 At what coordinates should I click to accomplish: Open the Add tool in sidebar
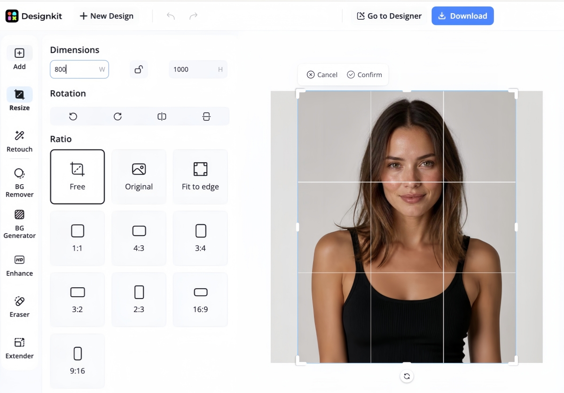point(19,58)
